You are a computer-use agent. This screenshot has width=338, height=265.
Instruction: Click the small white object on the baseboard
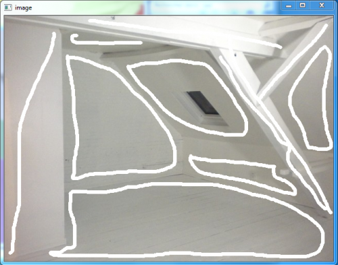coord(285,172)
